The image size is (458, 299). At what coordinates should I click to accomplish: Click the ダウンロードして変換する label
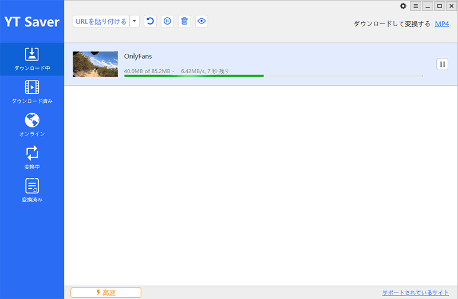(392, 24)
